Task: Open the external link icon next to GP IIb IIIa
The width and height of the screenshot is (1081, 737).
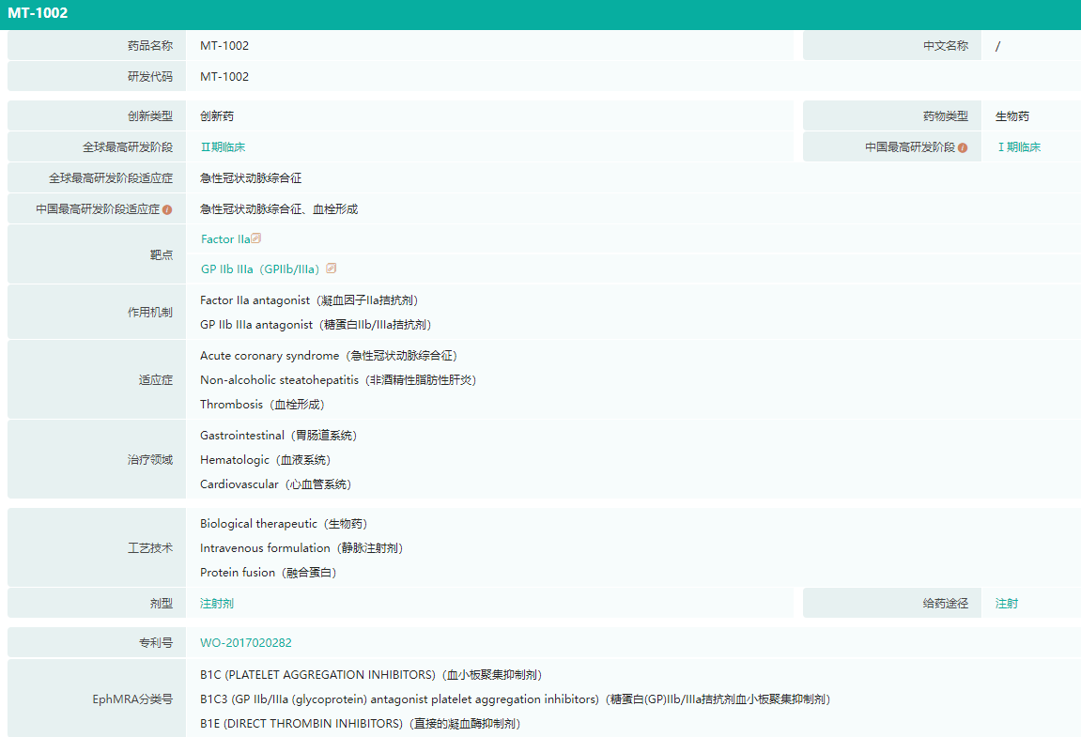Action: 331,269
